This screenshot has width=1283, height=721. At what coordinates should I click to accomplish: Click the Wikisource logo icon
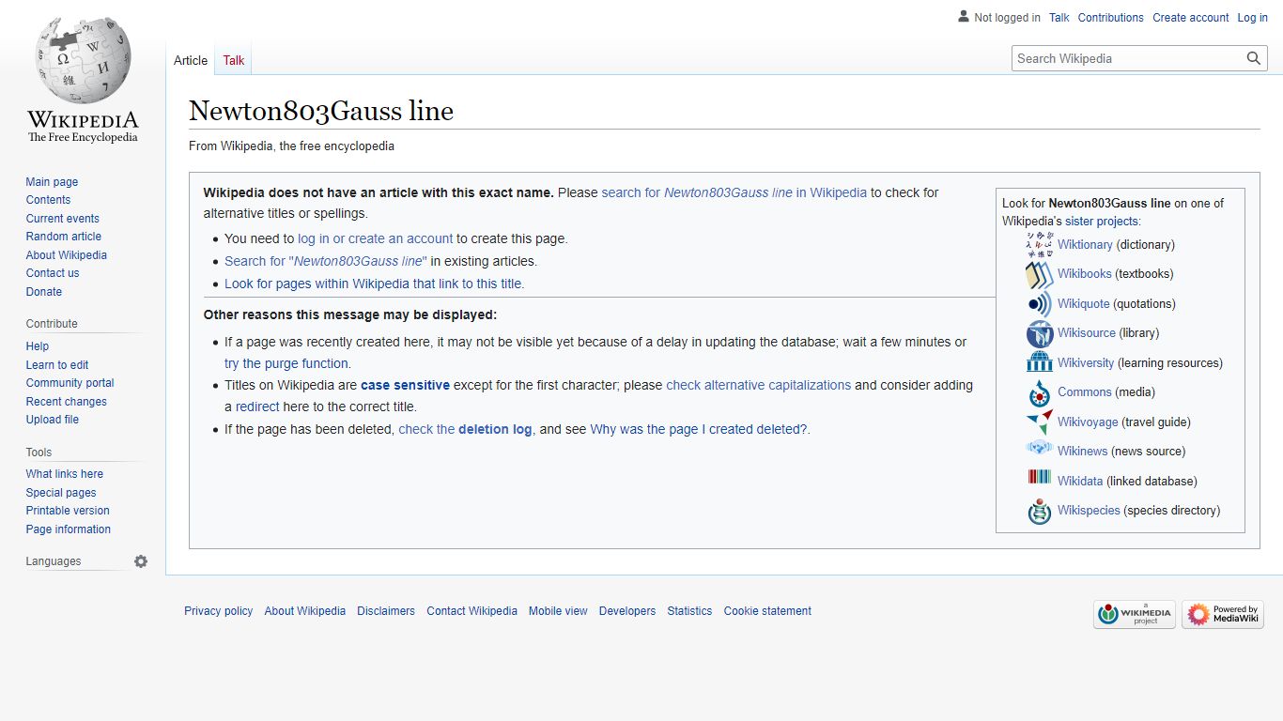[1040, 333]
